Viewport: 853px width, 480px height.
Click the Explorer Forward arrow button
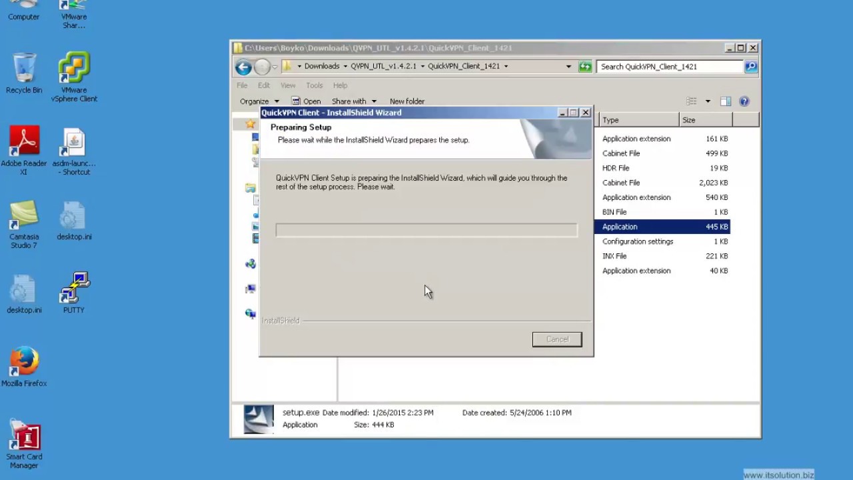[x=262, y=67]
